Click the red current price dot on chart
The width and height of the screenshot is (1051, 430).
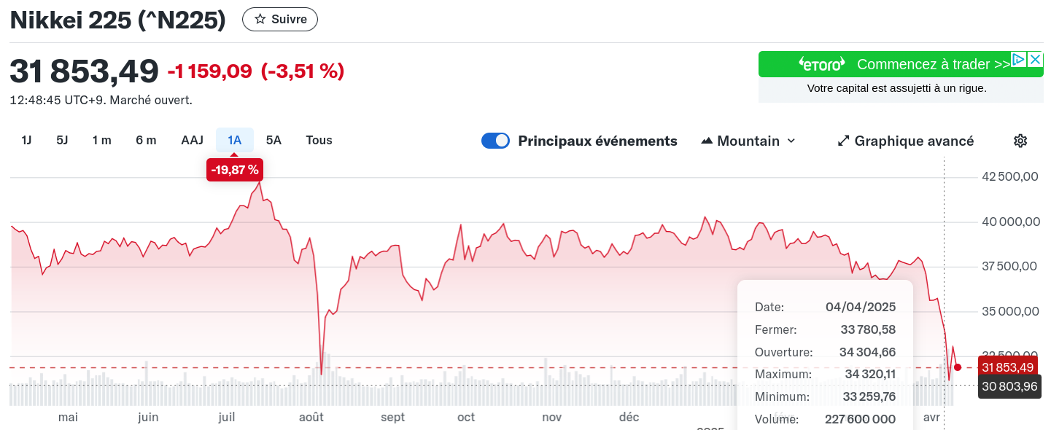(x=958, y=367)
